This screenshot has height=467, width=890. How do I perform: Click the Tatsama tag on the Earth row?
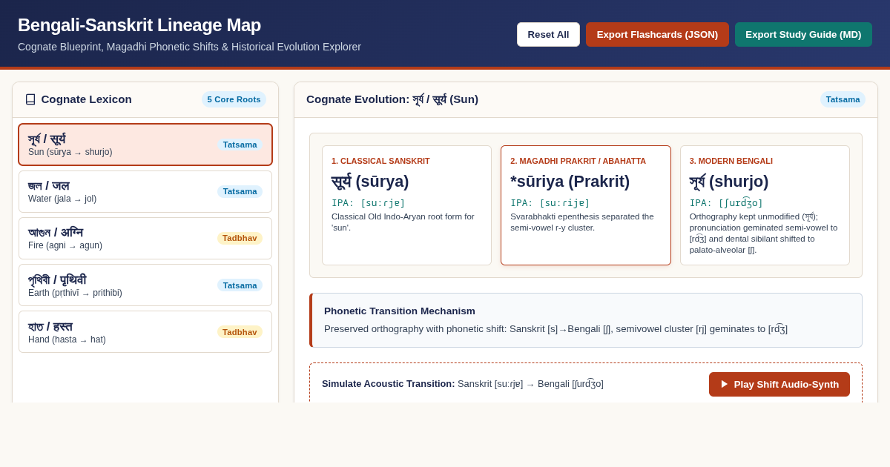click(240, 285)
